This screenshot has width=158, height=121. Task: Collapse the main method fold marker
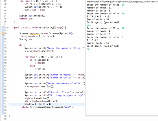(8, 28)
